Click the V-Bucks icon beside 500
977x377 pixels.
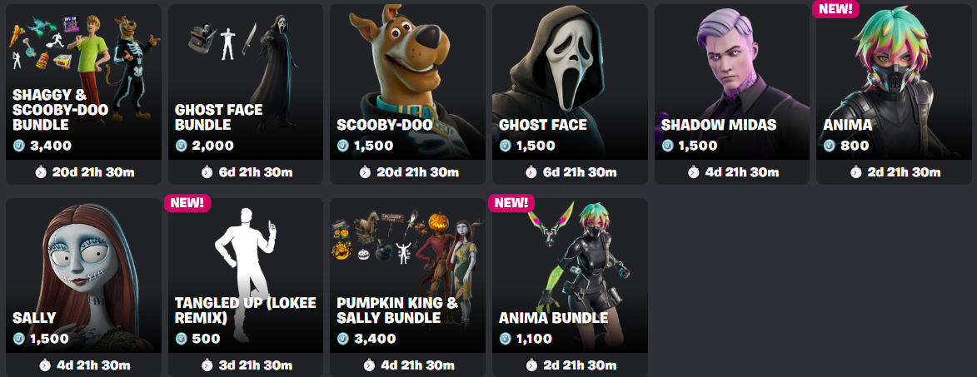(181, 339)
